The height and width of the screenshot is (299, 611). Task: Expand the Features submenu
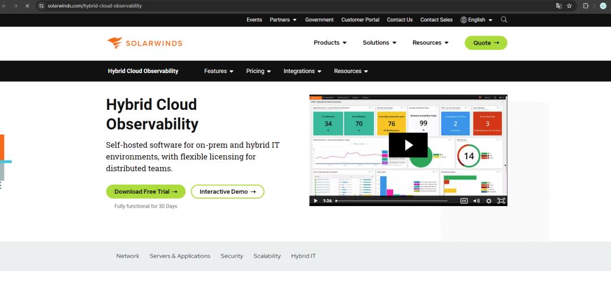point(219,71)
